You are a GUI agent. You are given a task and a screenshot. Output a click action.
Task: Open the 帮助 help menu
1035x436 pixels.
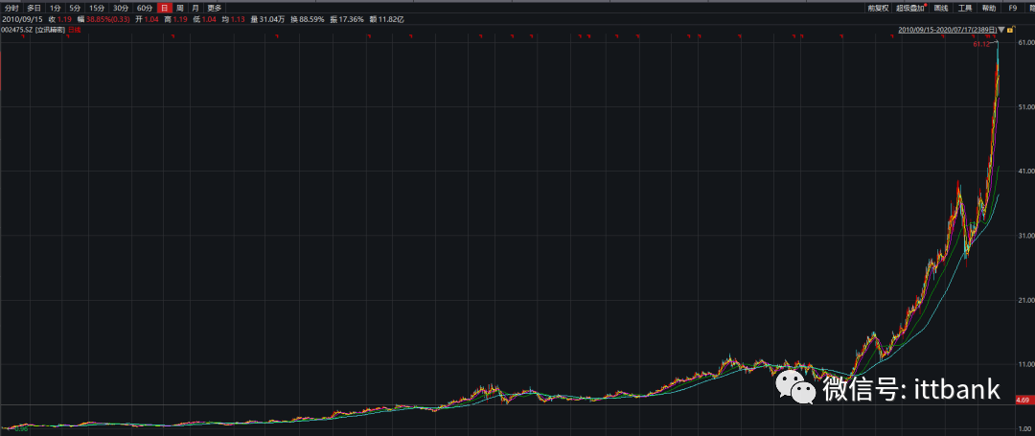tap(990, 8)
